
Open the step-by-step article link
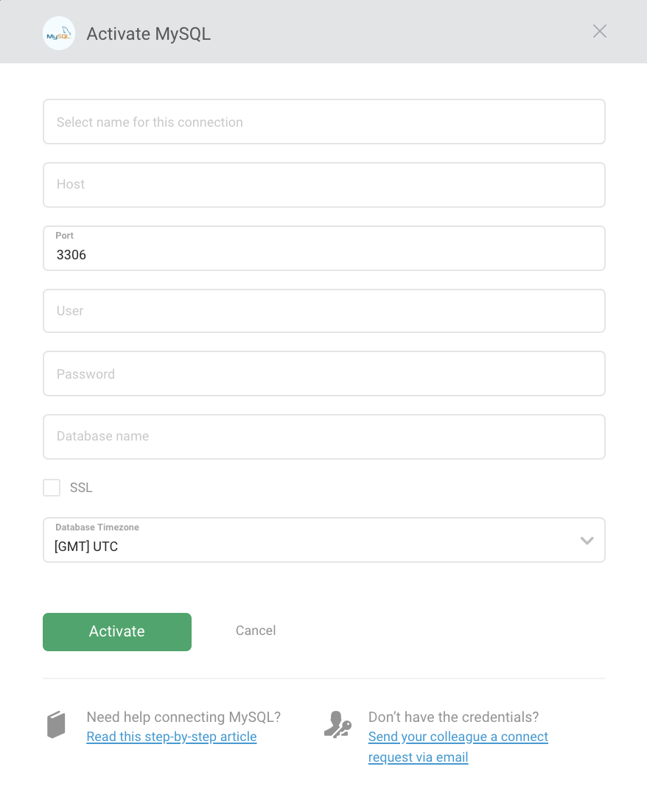click(172, 737)
